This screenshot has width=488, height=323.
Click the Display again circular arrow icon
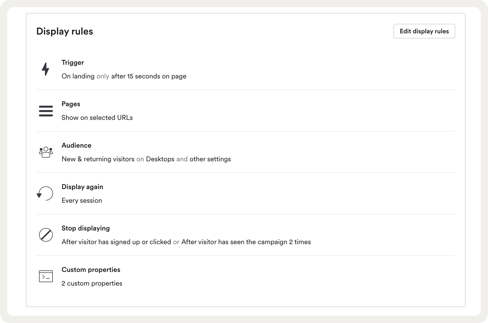coord(45,193)
